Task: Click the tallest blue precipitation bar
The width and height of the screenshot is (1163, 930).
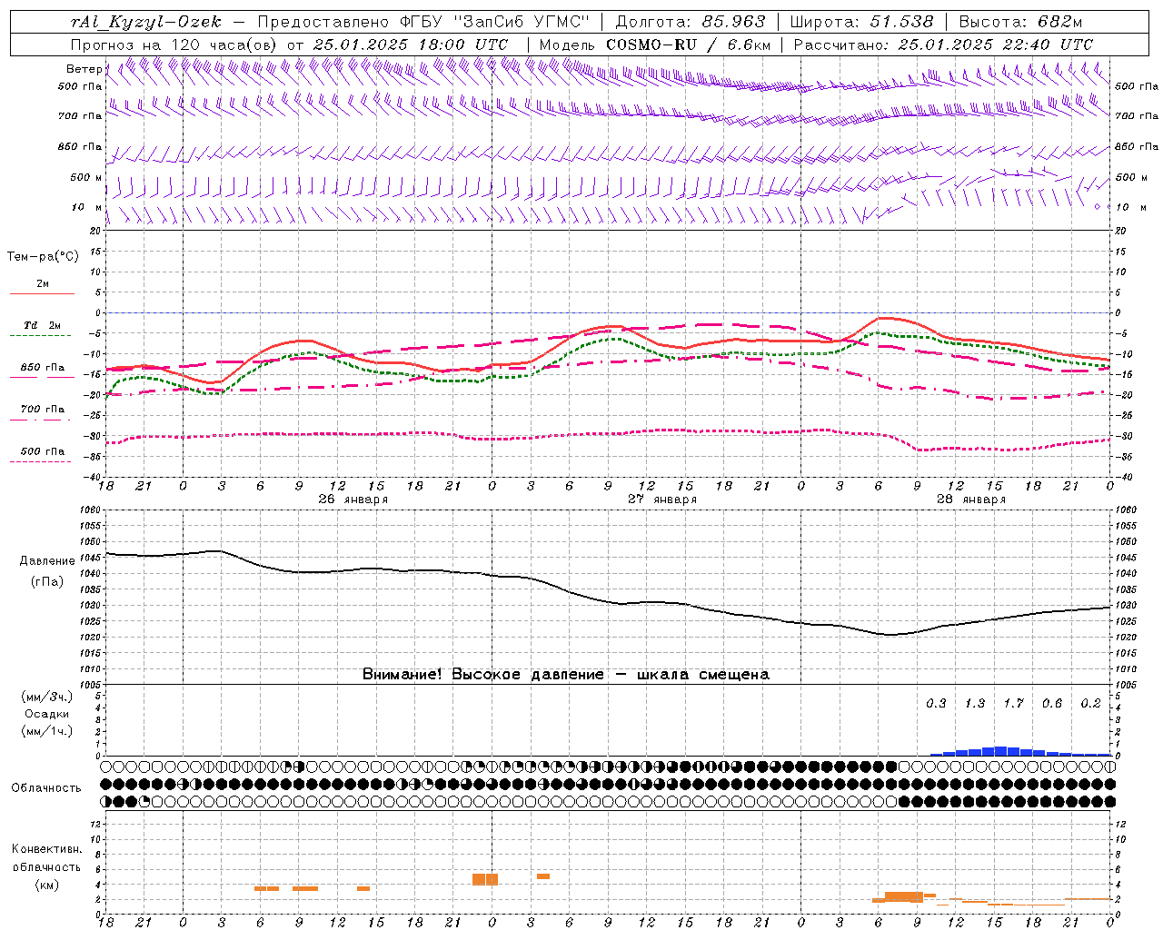Action: tap(1000, 751)
